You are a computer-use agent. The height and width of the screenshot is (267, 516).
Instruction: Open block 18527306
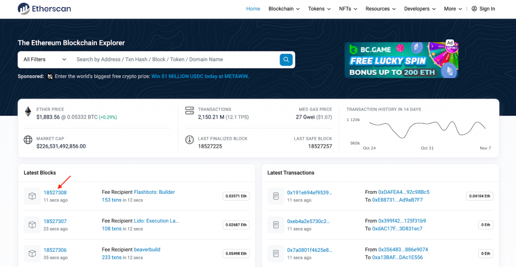click(x=55, y=250)
